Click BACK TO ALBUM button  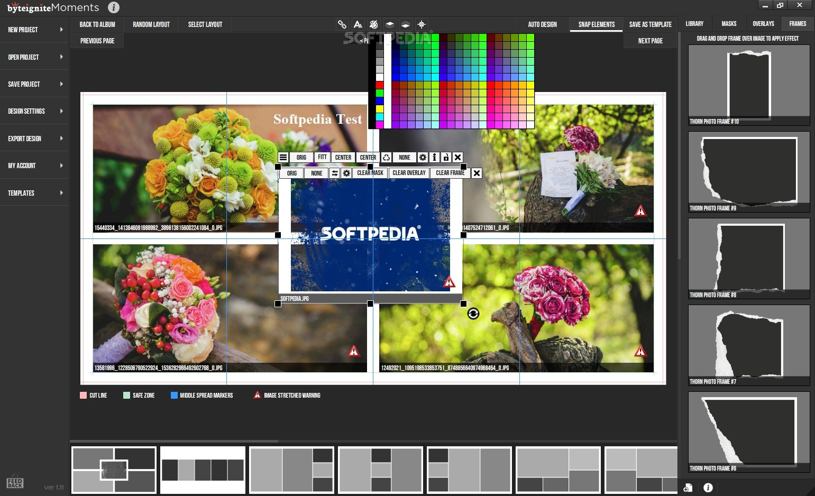[97, 24]
